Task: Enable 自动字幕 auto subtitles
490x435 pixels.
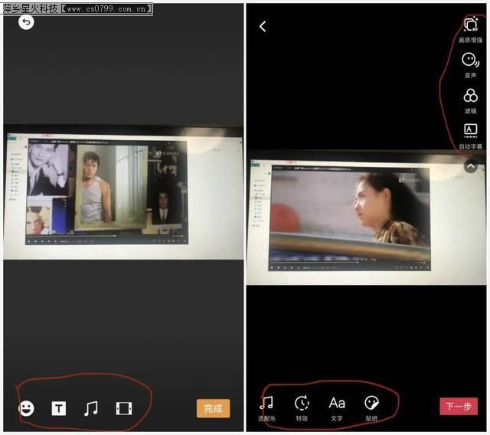Action: (471, 136)
